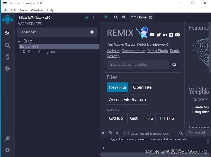Open the Remix Discord icon
This screenshot has height=157, width=211.
click(177, 35)
